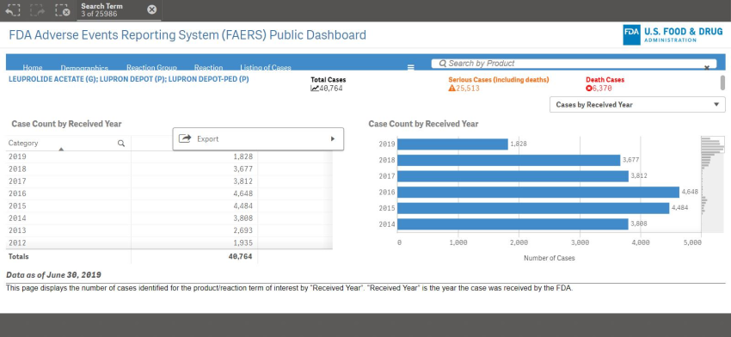This screenshot has height=337, width=731.
Task: Go to the Demographics tab
Action: (84, 68)
